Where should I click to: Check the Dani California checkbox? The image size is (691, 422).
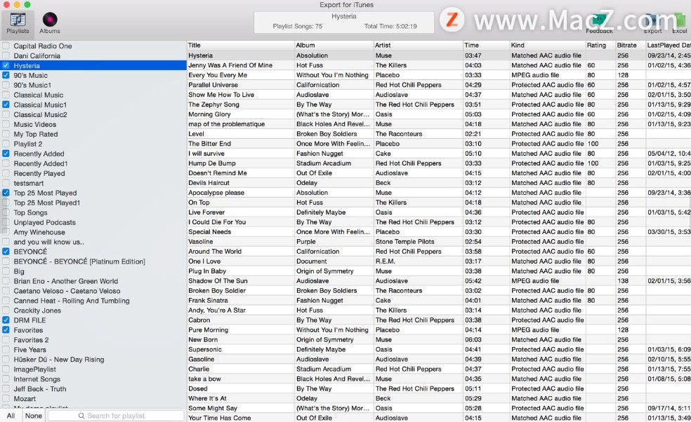coord(6,55)
